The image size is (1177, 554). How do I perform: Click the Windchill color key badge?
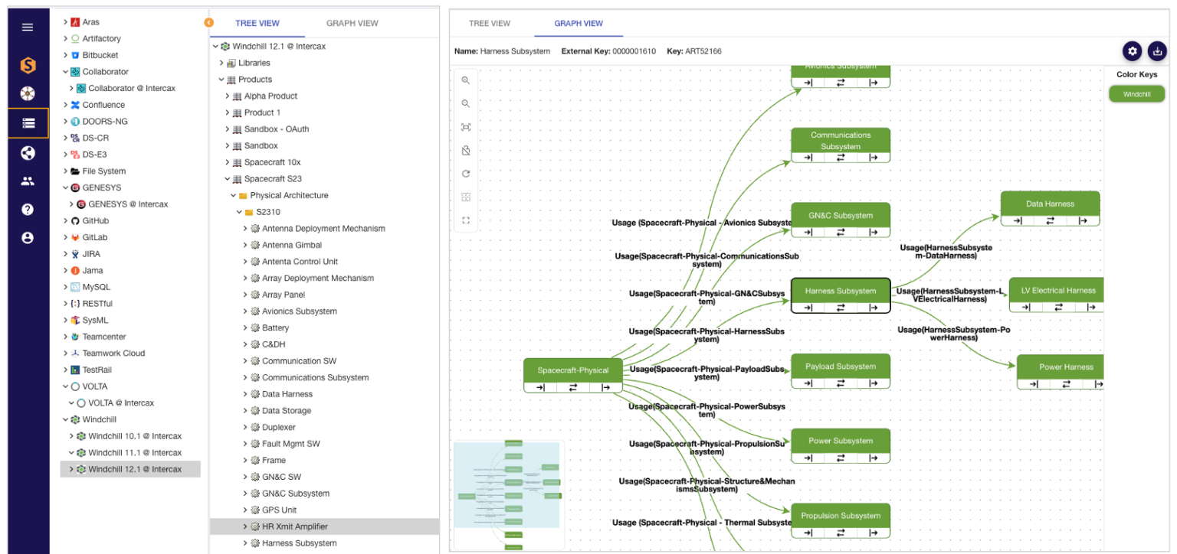[x=1136, y=94]
